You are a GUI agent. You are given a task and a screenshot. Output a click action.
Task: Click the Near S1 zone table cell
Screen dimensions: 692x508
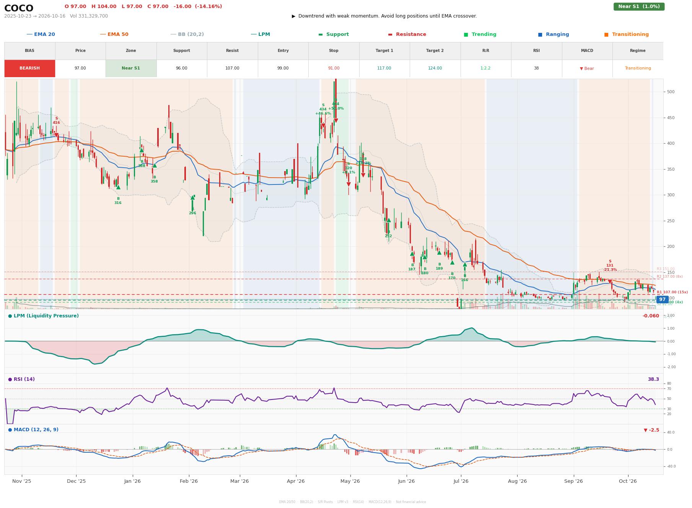pyautogui.click(x=131, y=68)
